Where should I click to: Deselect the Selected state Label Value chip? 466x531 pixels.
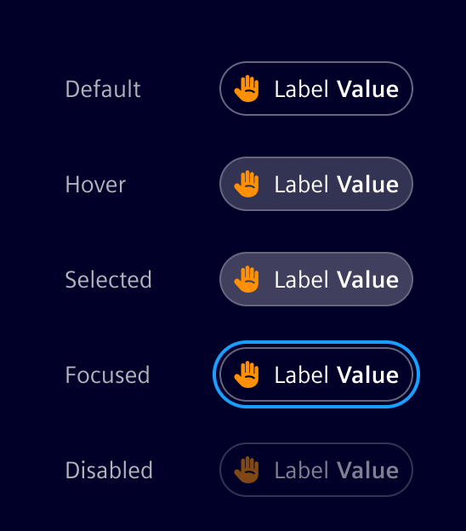[x=316, y=279]
